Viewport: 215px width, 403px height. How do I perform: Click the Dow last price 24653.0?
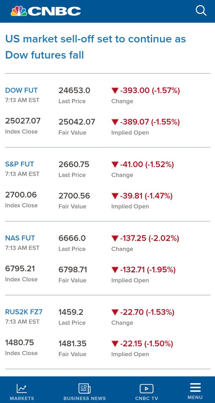74,91
